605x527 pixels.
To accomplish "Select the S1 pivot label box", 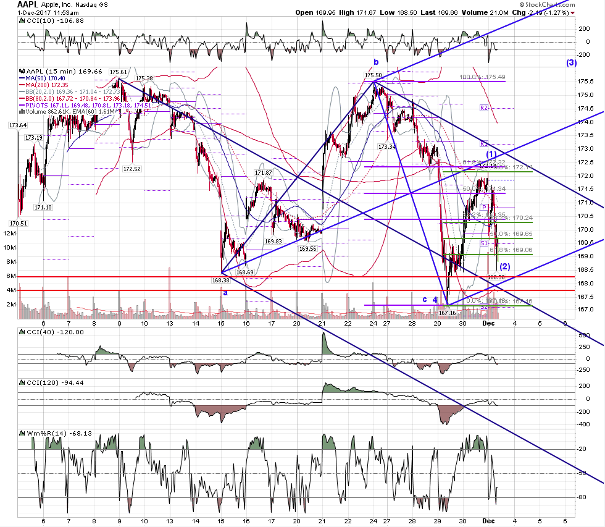I will tap(484, 243).
